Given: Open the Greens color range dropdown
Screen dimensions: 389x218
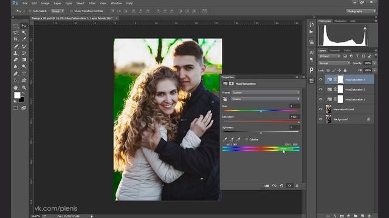Looking at the screenshot, I should [266, 99].
